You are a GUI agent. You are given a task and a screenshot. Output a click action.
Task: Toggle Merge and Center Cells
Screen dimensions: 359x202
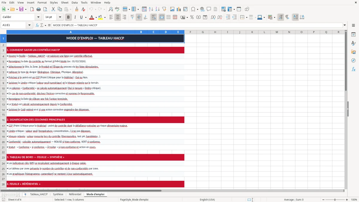pyautogui.click(x=162, y=17)
